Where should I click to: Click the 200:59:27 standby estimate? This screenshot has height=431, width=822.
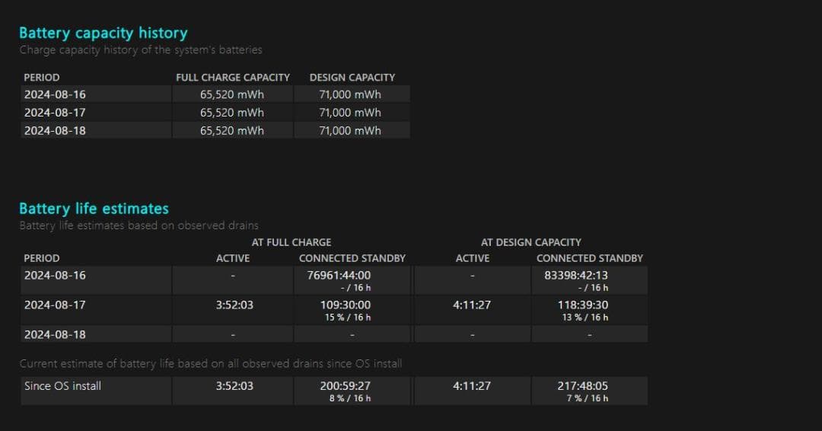[346, 386]
